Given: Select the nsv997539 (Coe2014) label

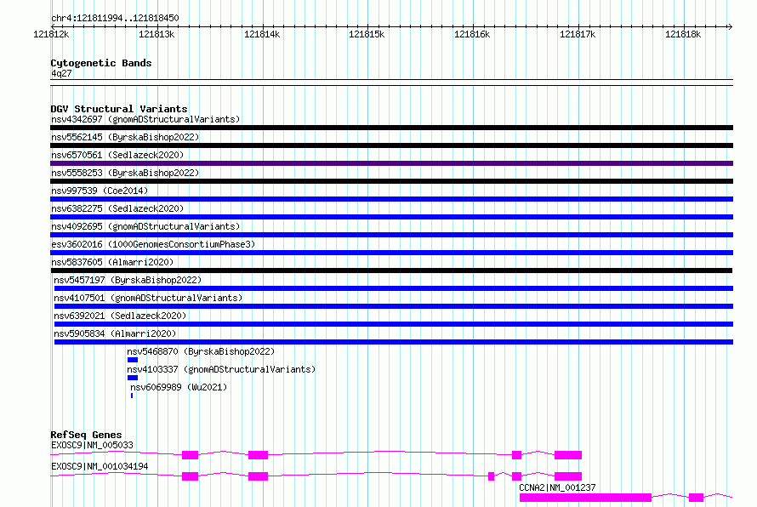Looking at the screenshot, I should point(100,191).
